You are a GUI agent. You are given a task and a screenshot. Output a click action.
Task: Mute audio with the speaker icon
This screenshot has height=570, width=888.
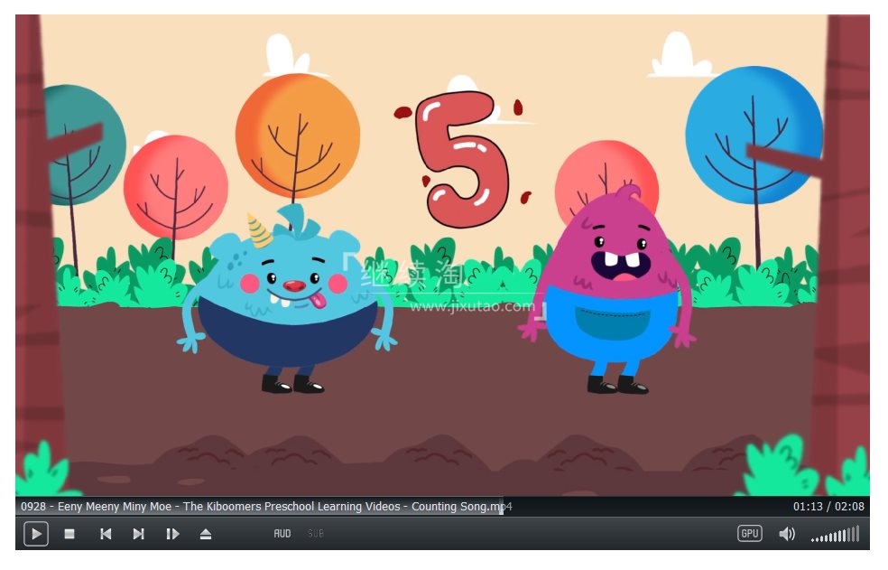pyautogui.click(x=787, y=534)
